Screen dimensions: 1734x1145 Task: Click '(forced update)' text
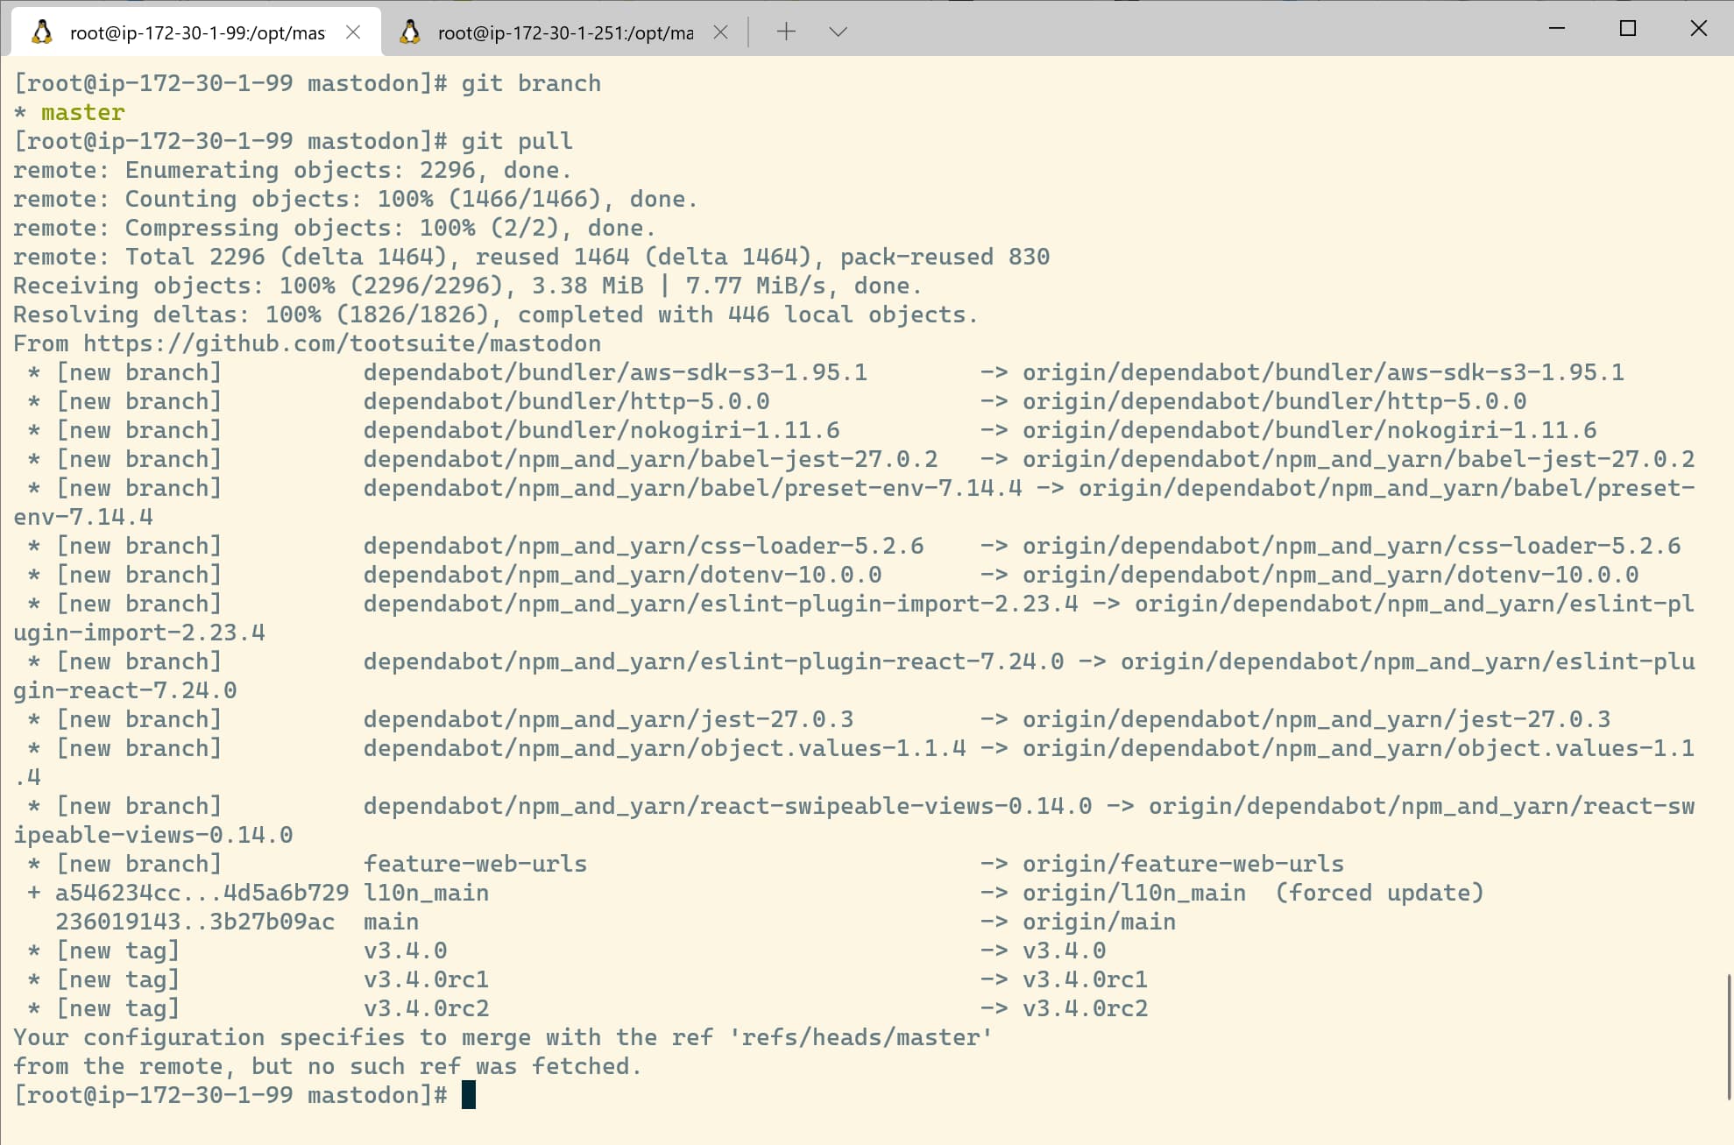pyautogui.click(x=1379, y=893)
